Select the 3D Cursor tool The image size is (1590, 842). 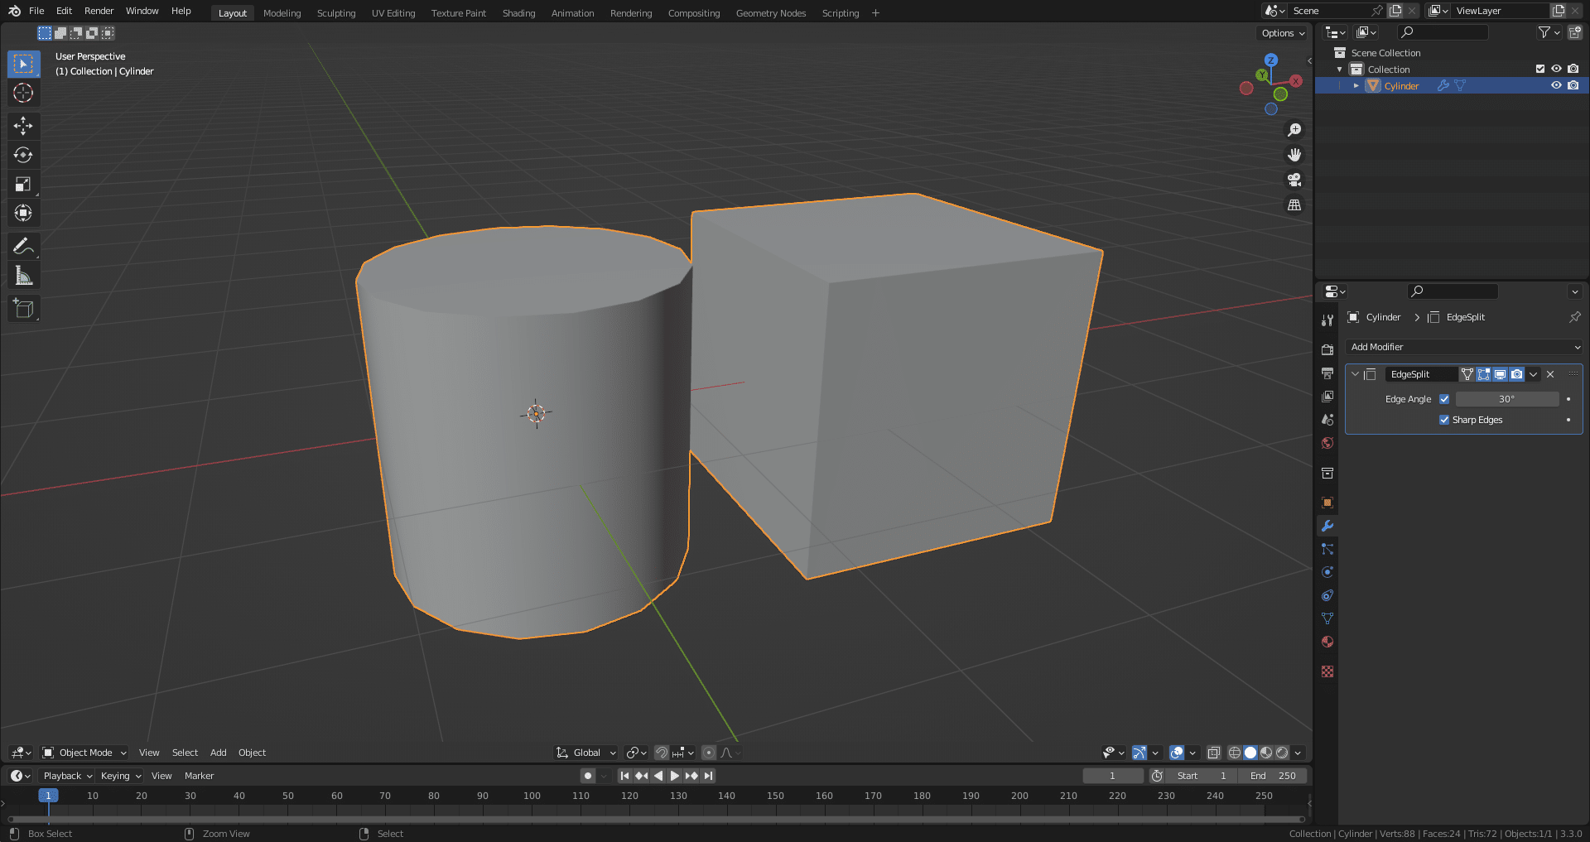click(x=23, y=93)
